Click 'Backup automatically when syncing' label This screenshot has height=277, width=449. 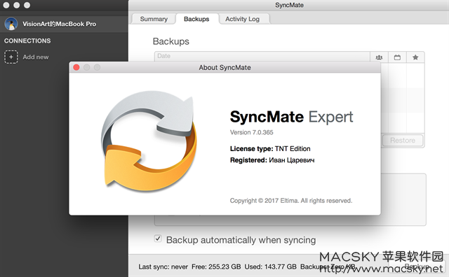pyautogui.click(x=241, y=240)
